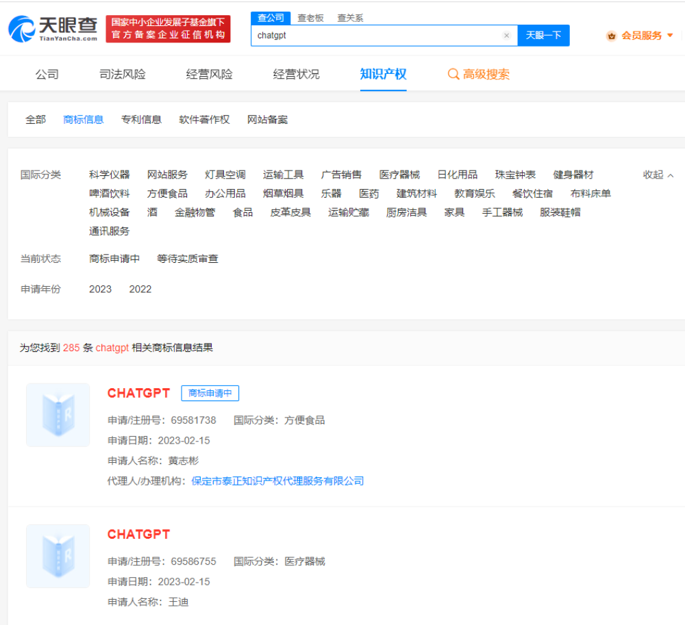Filter by 酒 category

point(152,212)
